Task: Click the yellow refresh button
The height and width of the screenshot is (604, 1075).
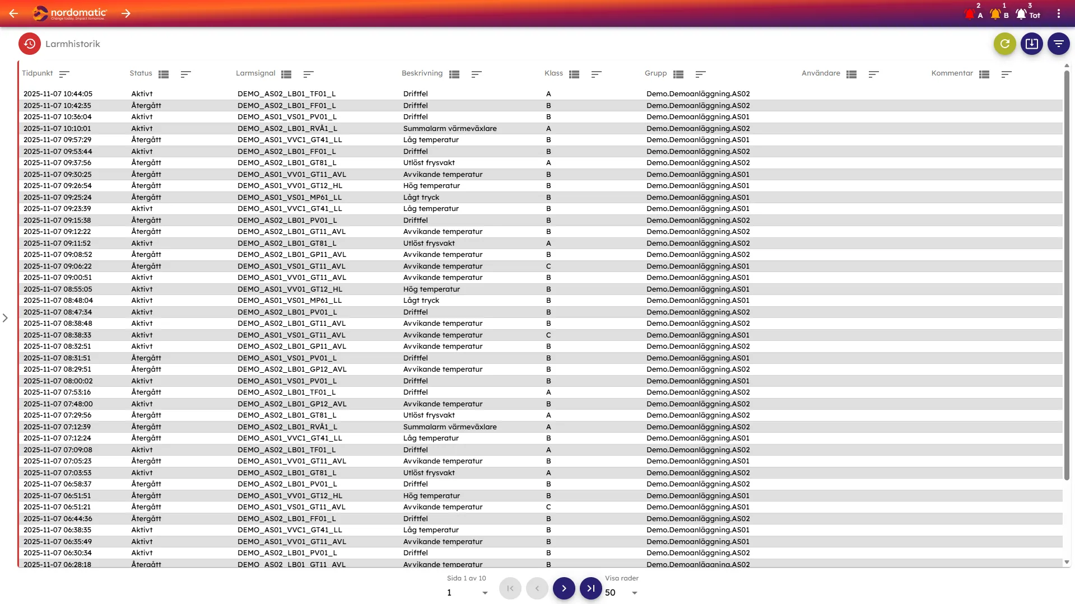Action: (x=1004, y=44)
